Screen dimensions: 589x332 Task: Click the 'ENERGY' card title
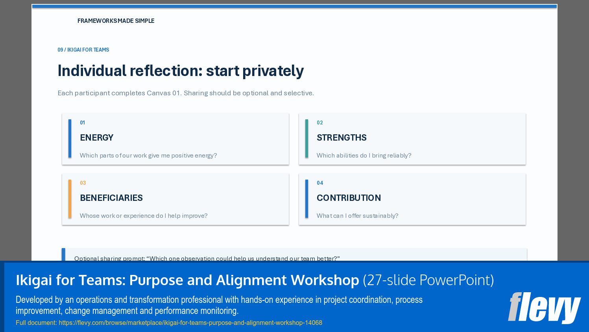click(97, 138)
